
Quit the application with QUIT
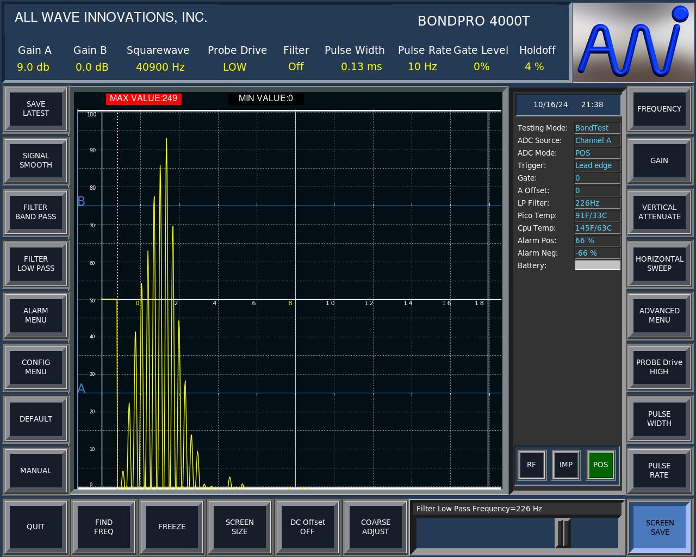point(36,527)
